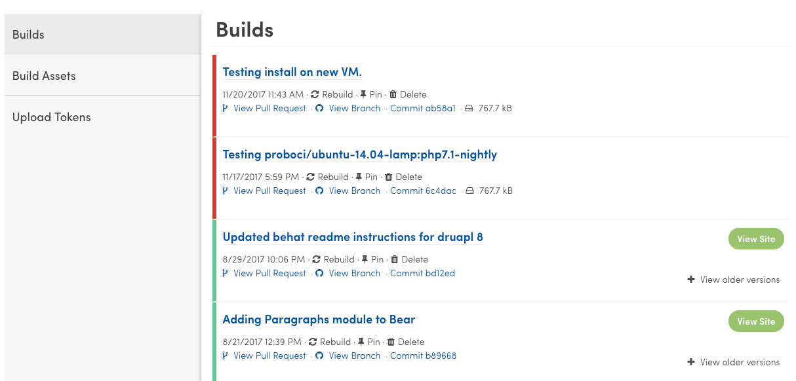Viewport: 796px width, 381px height.
Task: Click pull request branch icon on the 11/20/2017 build
Action: coord(226,108)
